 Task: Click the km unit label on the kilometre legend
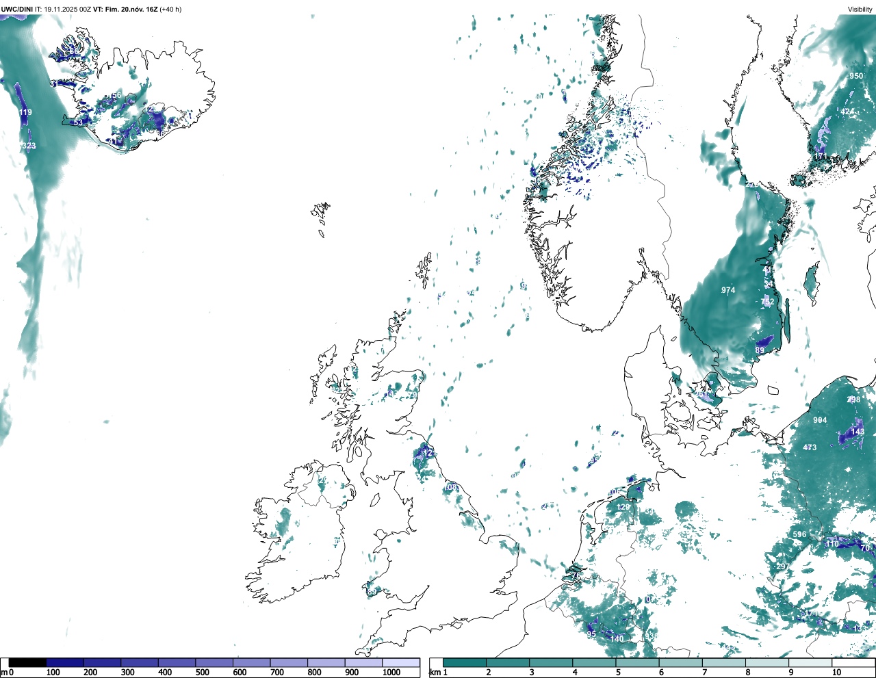435,673
